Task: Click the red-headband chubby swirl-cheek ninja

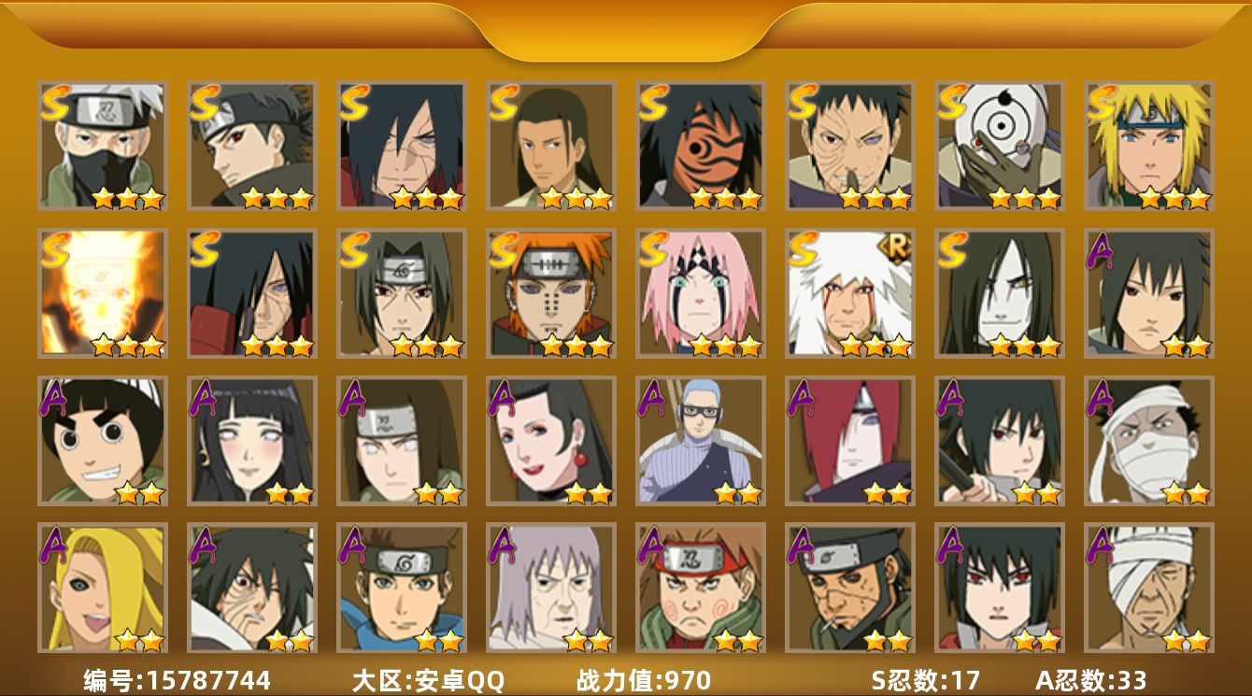Action: (701, 588)
